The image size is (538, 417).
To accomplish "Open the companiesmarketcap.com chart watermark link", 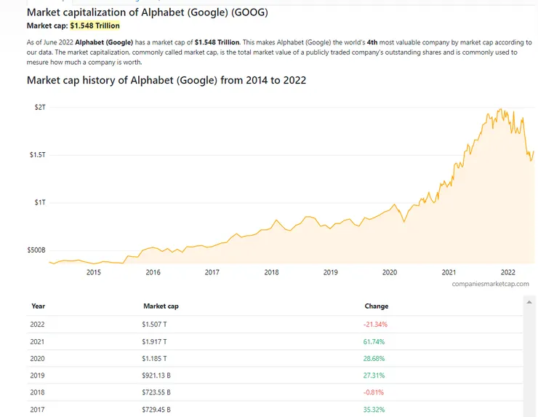I will pos(490,284).
